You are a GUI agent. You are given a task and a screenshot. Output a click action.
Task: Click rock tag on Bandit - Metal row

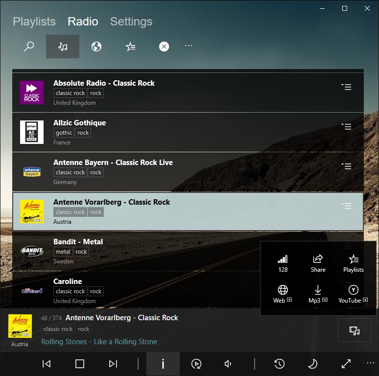pyautogui.click(x=81, y=252)
